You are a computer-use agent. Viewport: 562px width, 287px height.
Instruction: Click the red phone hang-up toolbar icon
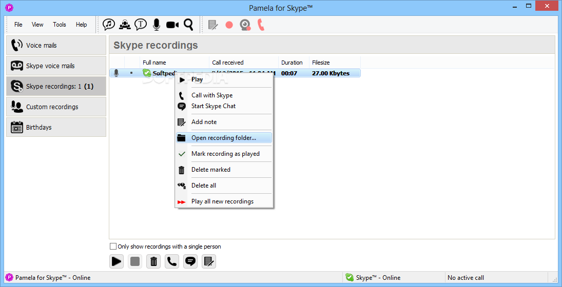coord(261,25)
